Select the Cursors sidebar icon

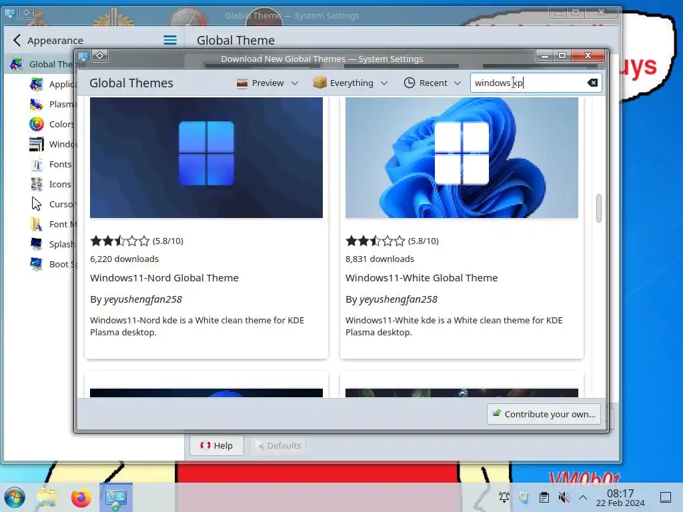tap(37, 204)
